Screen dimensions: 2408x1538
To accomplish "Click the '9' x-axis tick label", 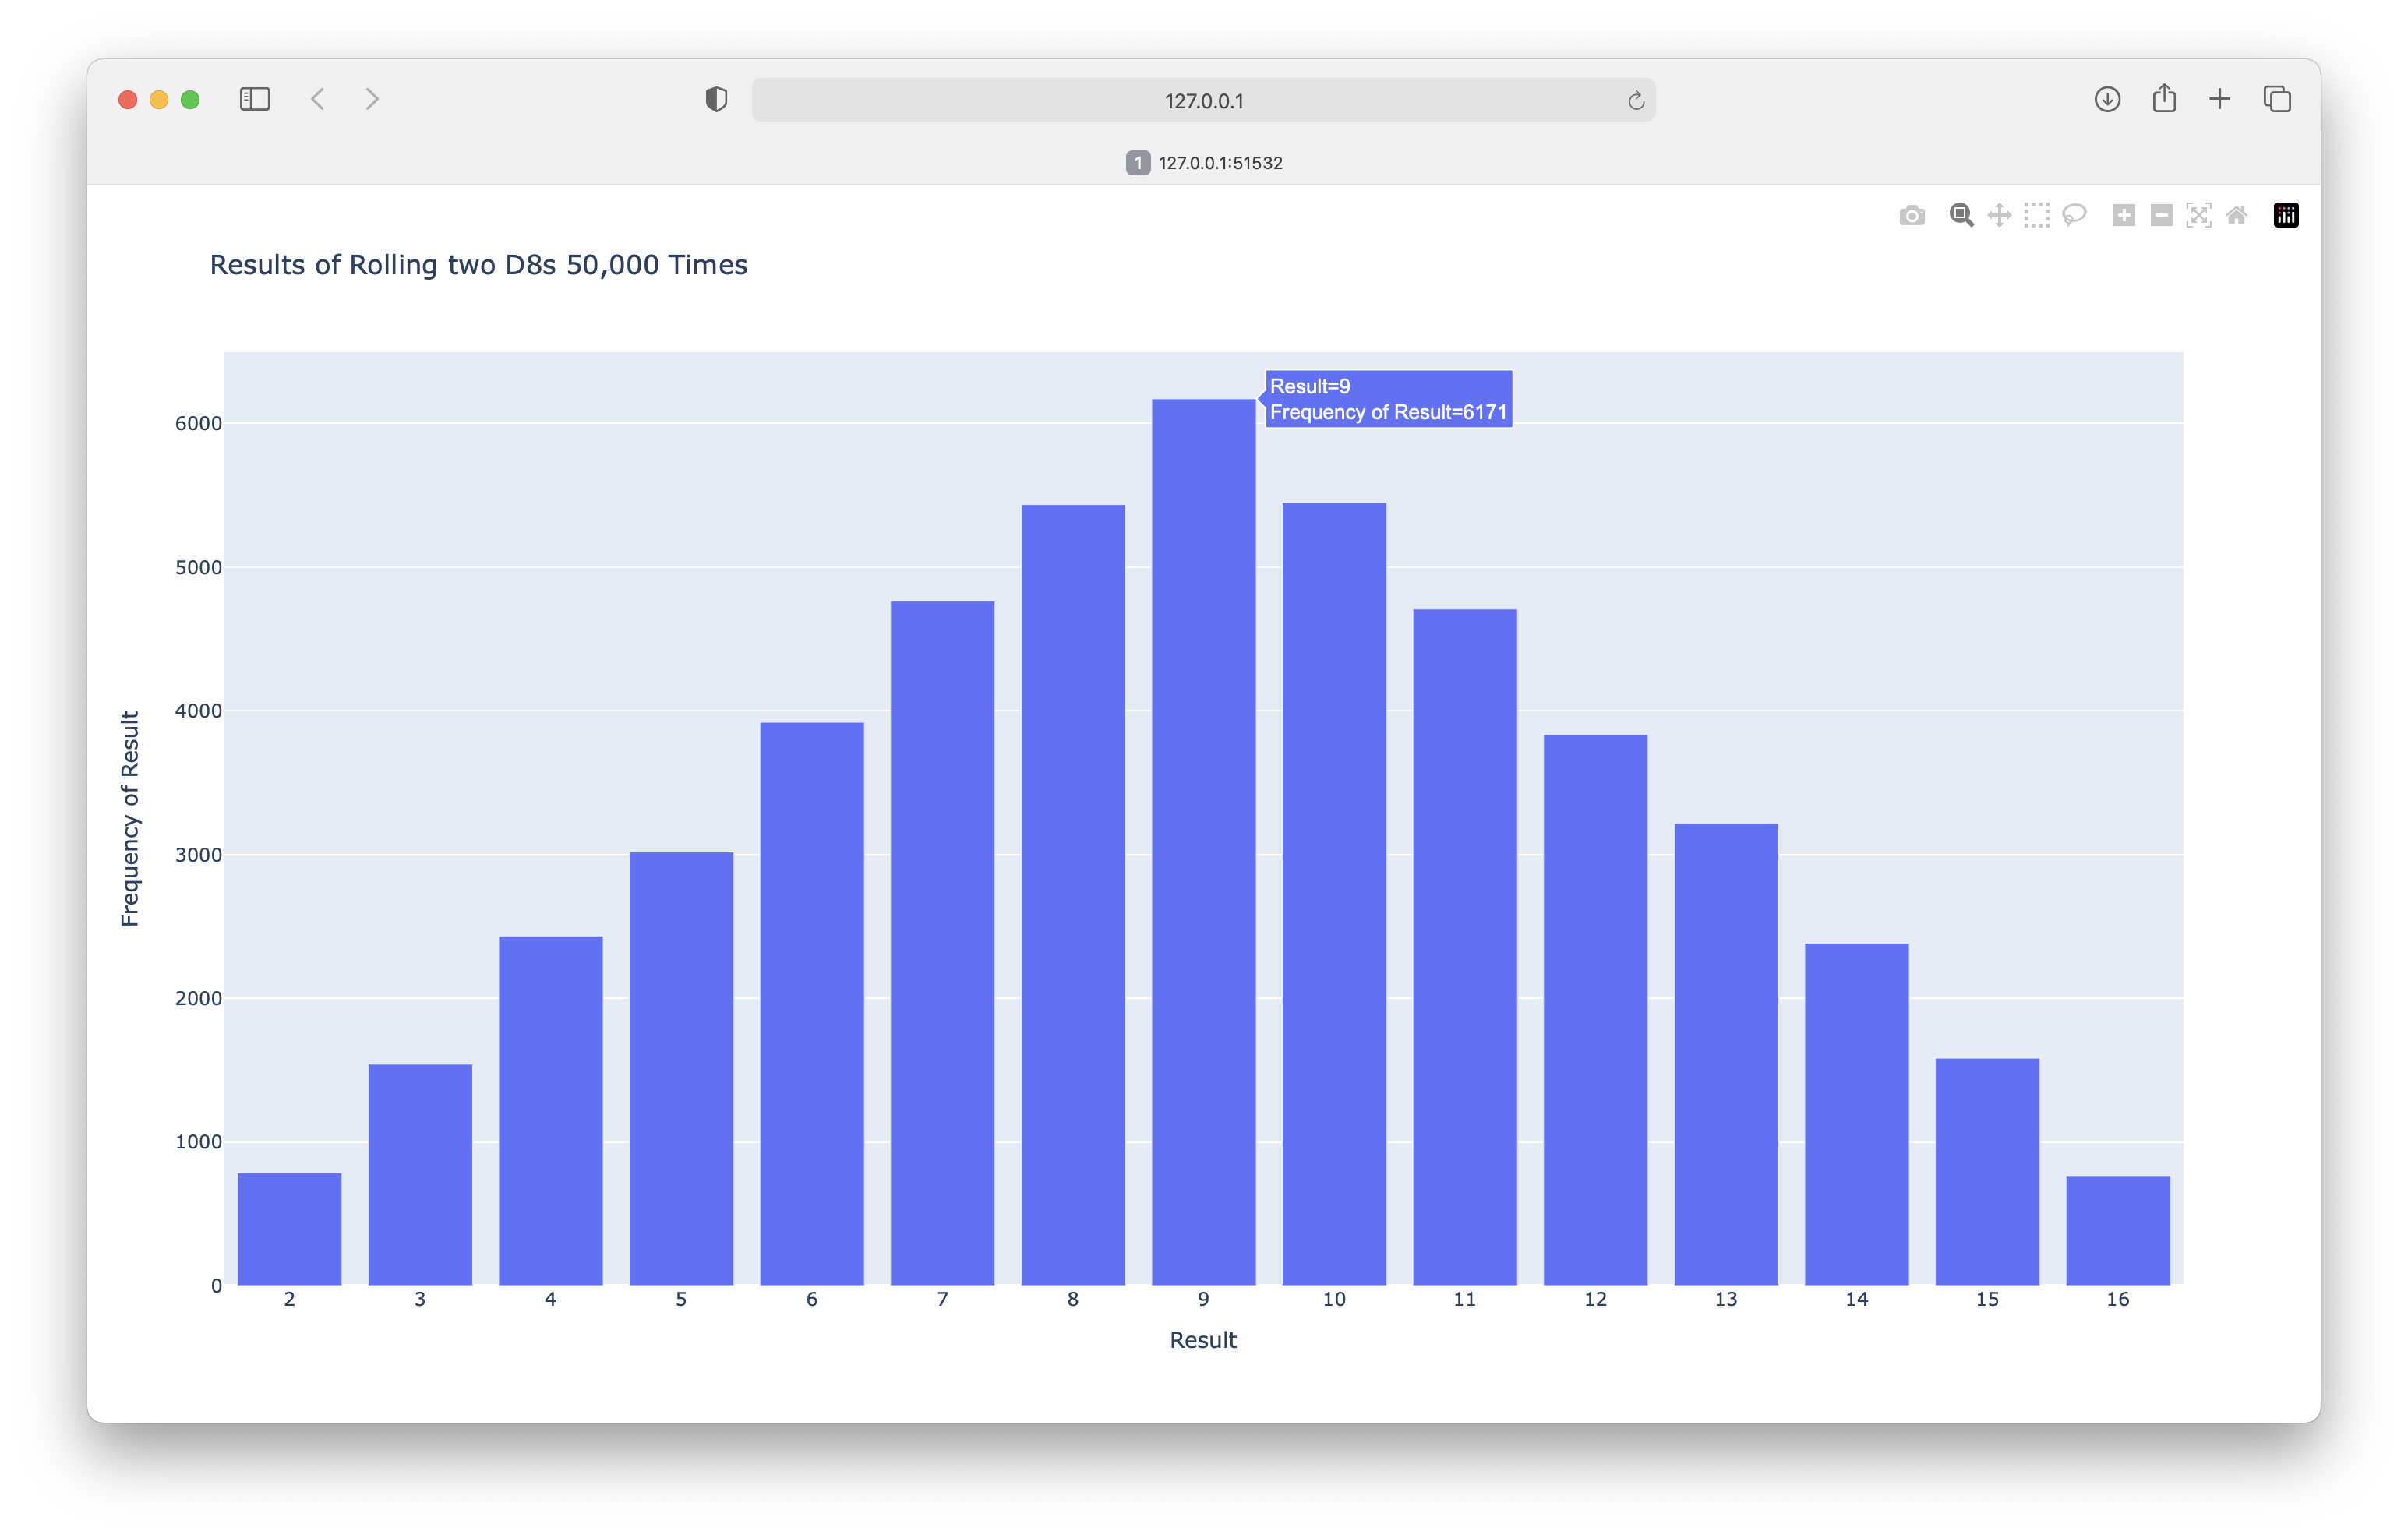I will click(1204, 1299).
